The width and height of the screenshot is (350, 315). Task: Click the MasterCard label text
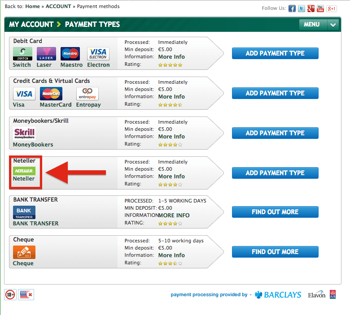pos(56,105)
